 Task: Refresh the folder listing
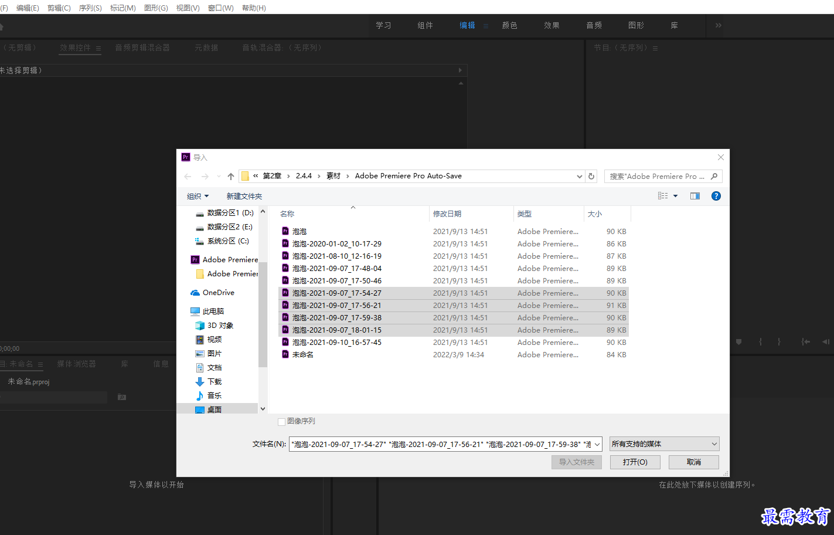click(x=591, y=176)
